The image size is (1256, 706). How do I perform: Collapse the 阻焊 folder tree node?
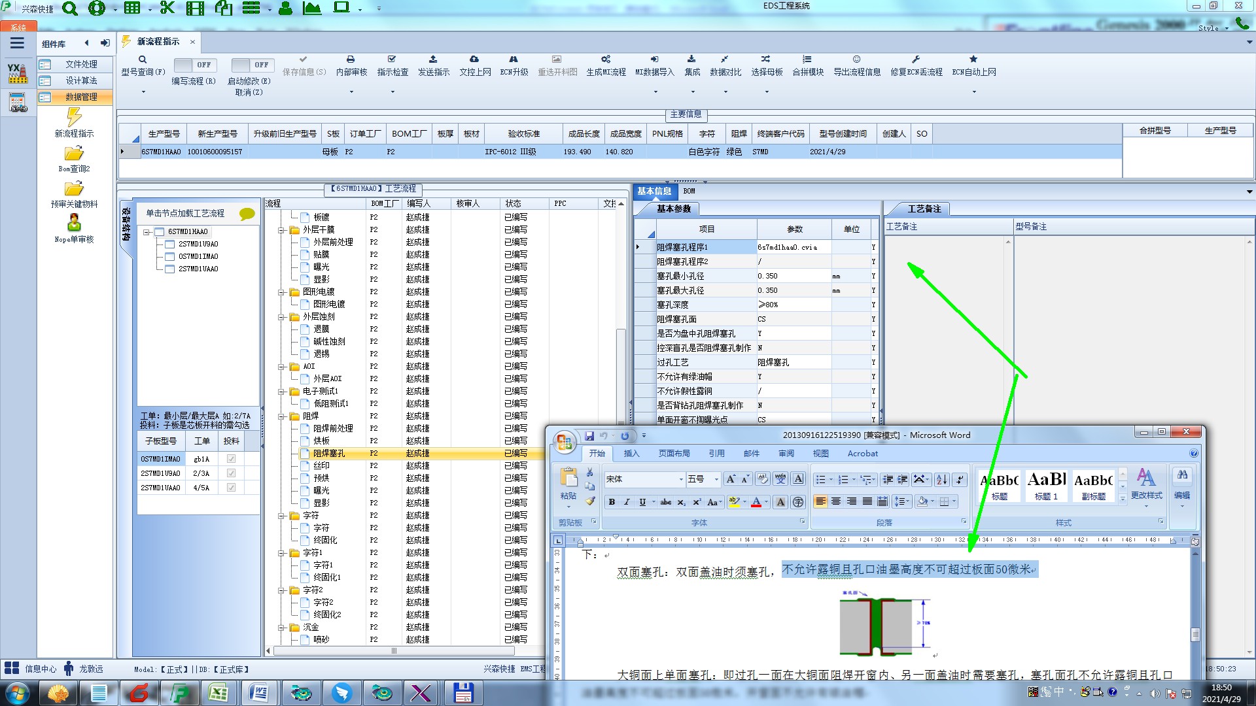pos(281,416)
